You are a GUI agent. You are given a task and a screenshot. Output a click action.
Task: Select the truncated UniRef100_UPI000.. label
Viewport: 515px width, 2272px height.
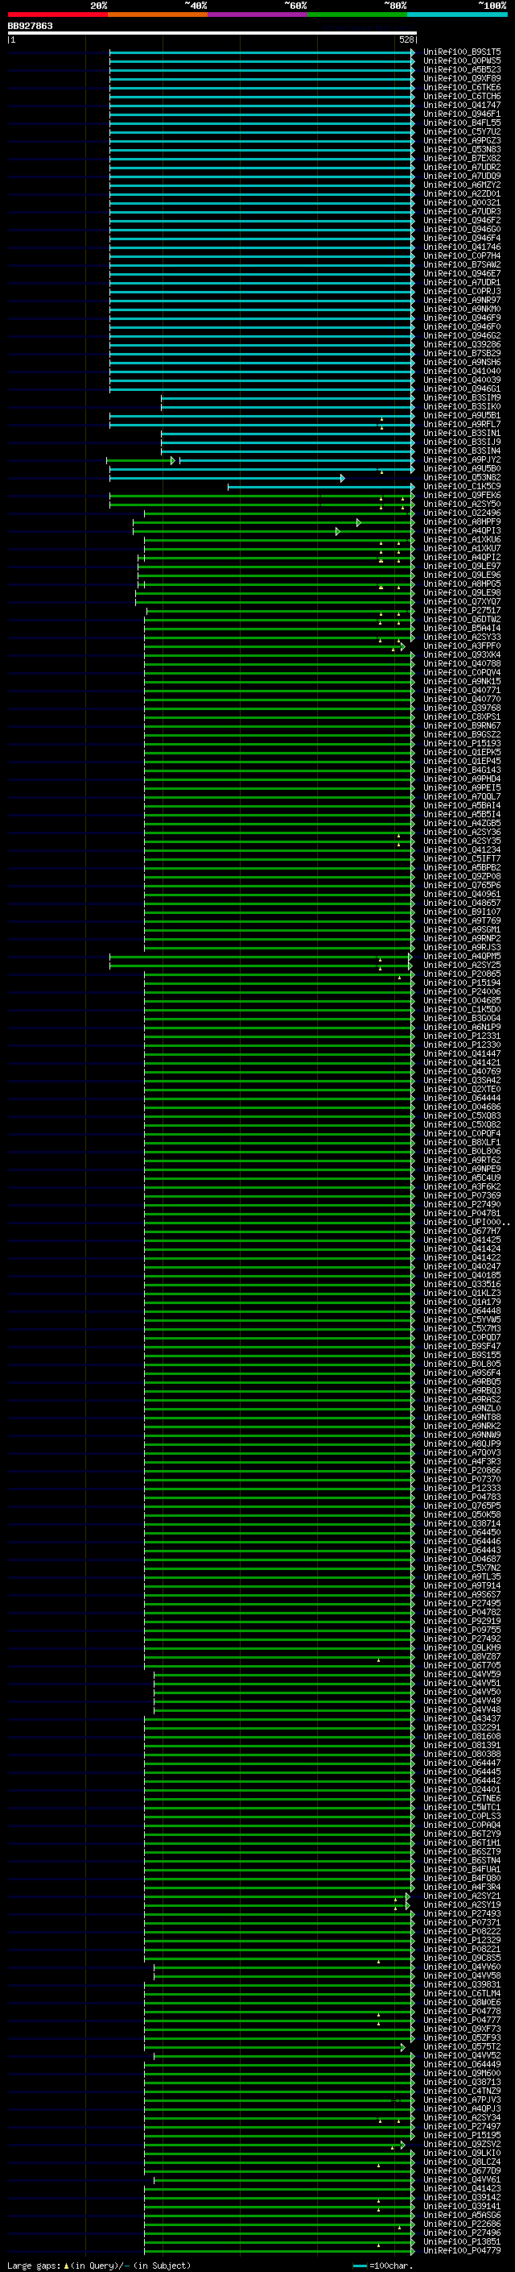click(x=466, y=1223)
